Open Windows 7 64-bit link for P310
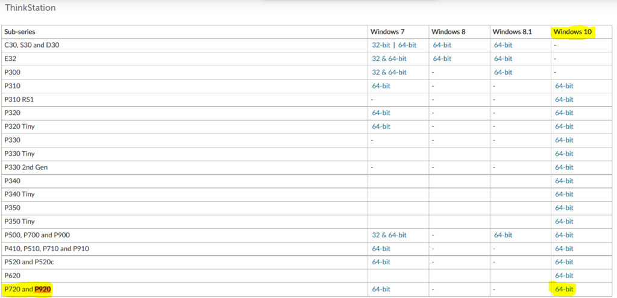617x298 pixels. pos(381,85)
